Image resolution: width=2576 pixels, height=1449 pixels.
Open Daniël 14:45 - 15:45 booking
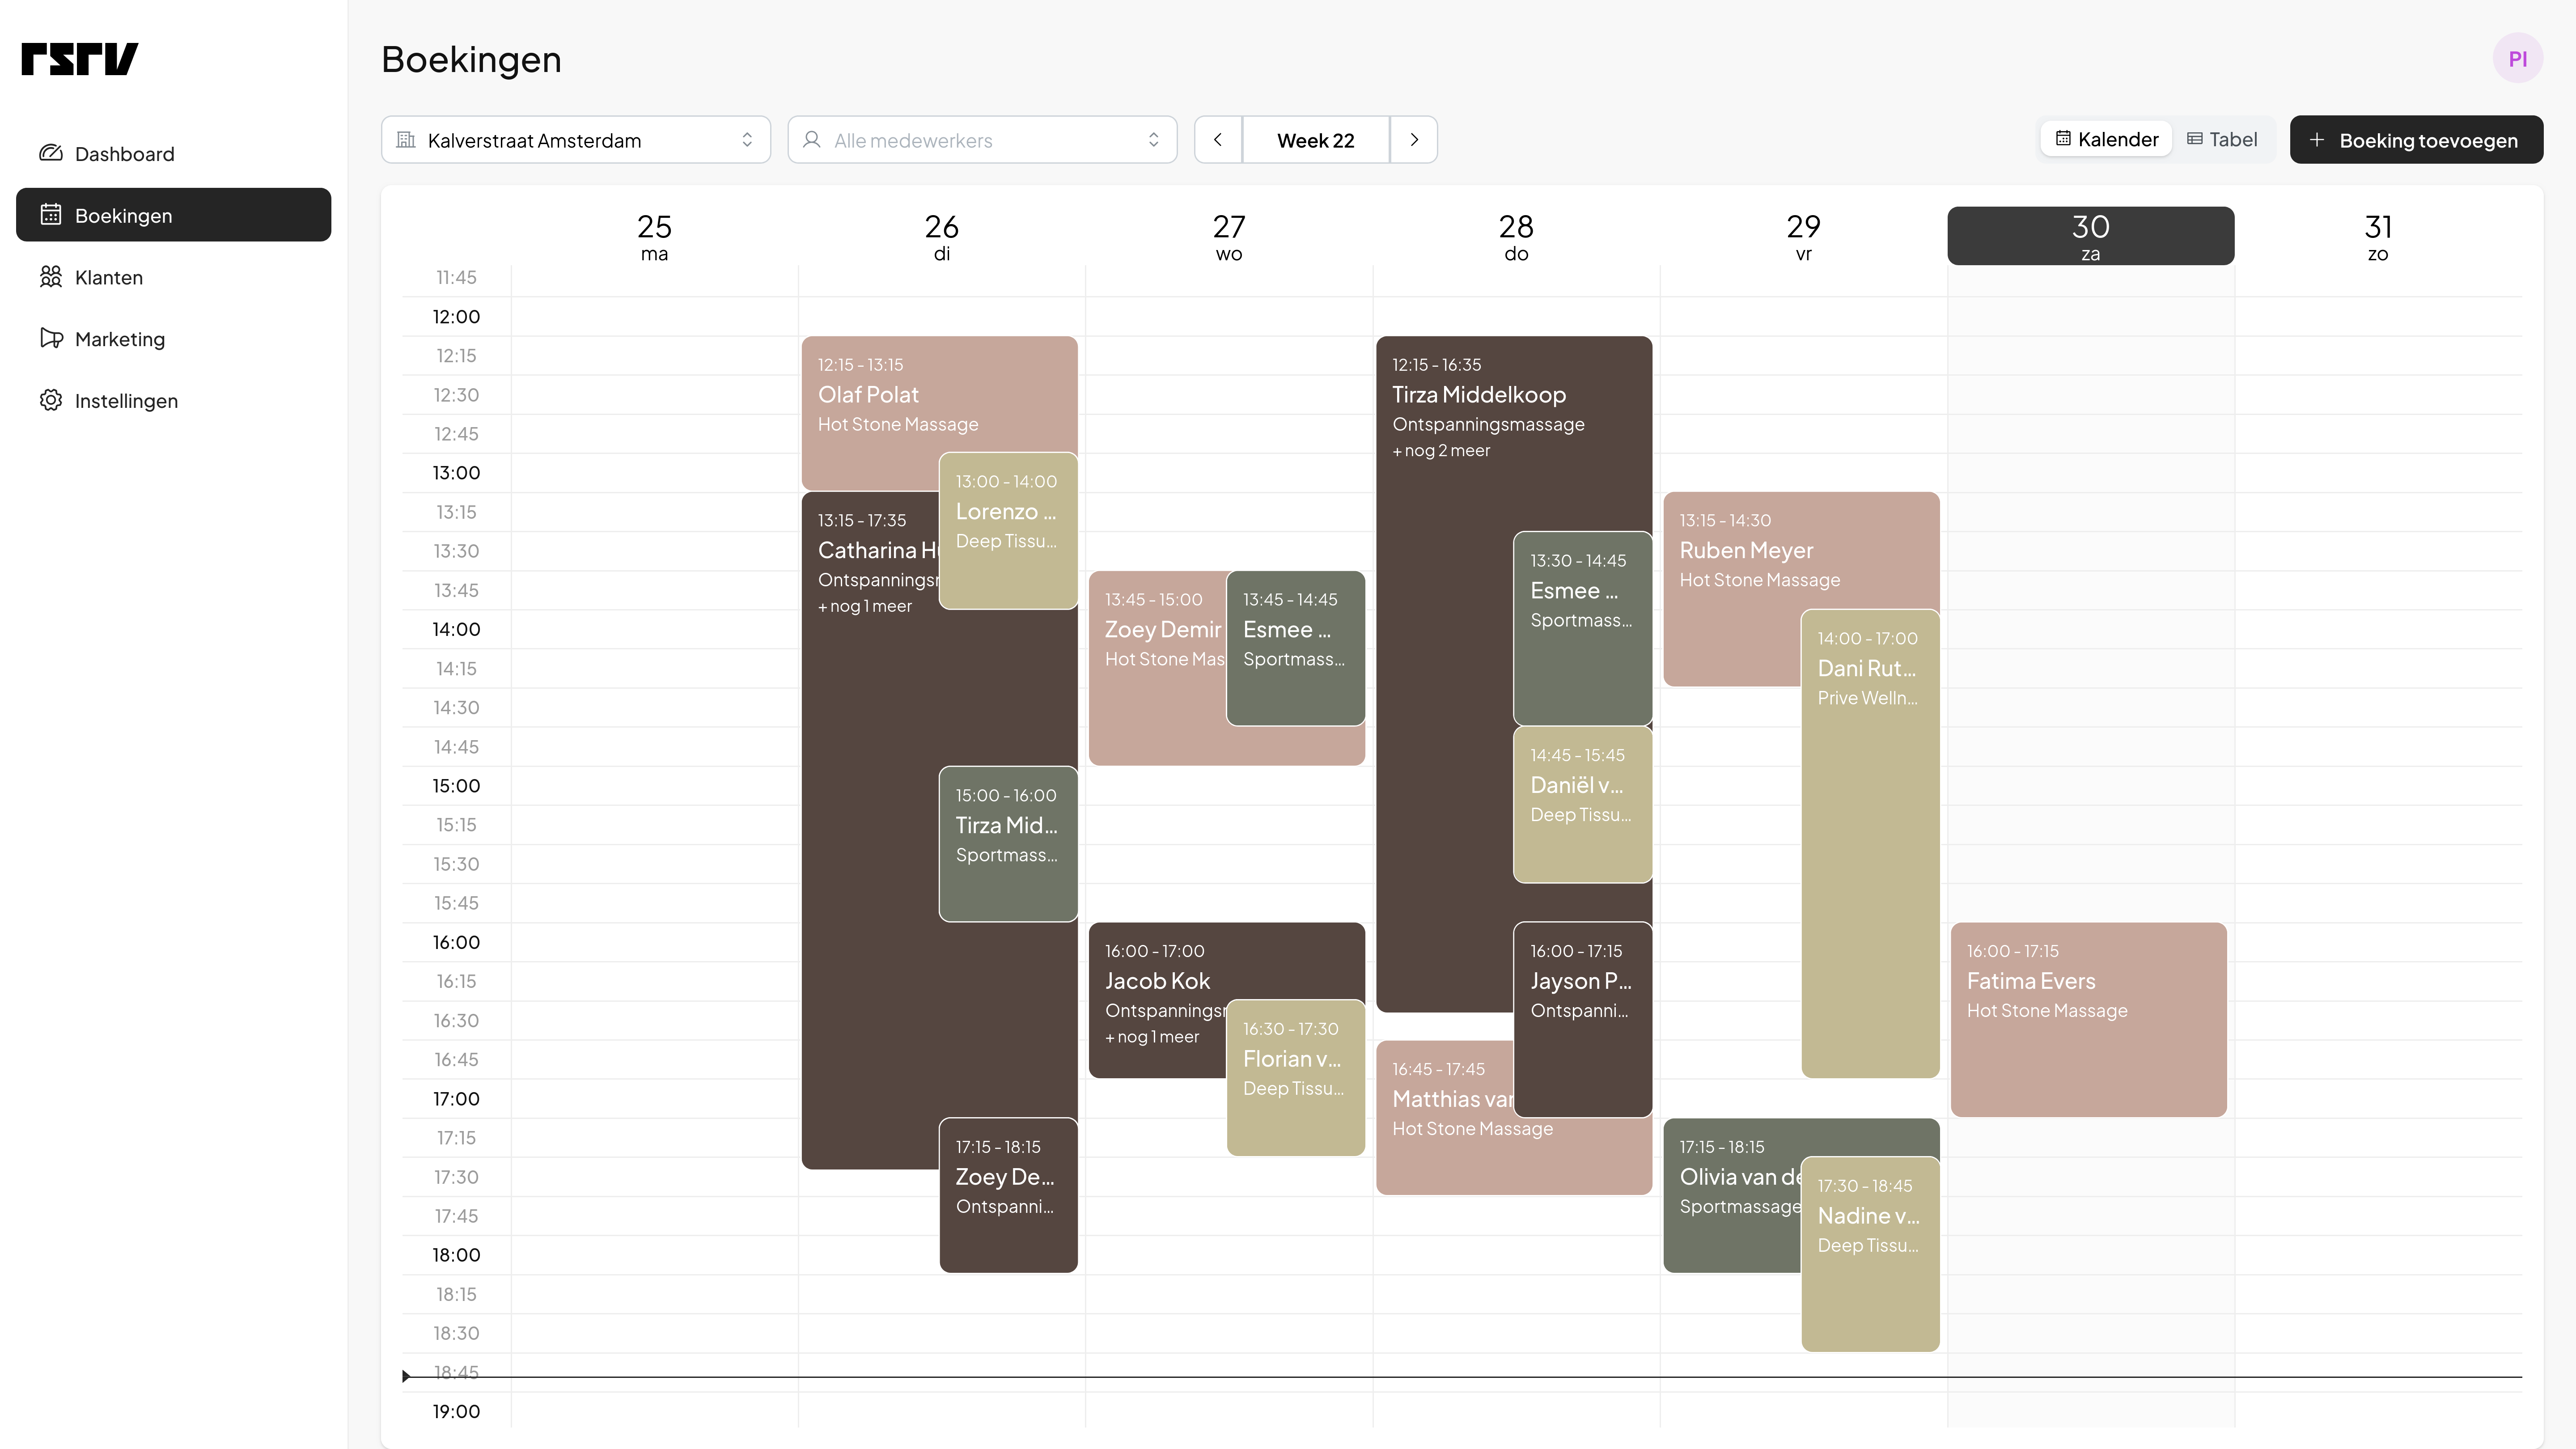pyautogui.click(x=1583, y=804)
